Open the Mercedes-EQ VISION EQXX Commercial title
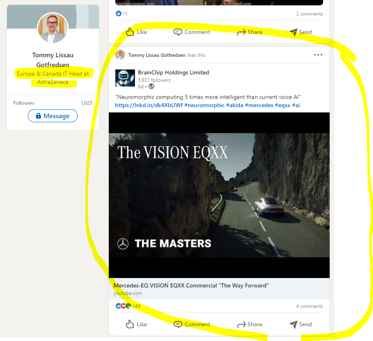 tap(191, 285)
